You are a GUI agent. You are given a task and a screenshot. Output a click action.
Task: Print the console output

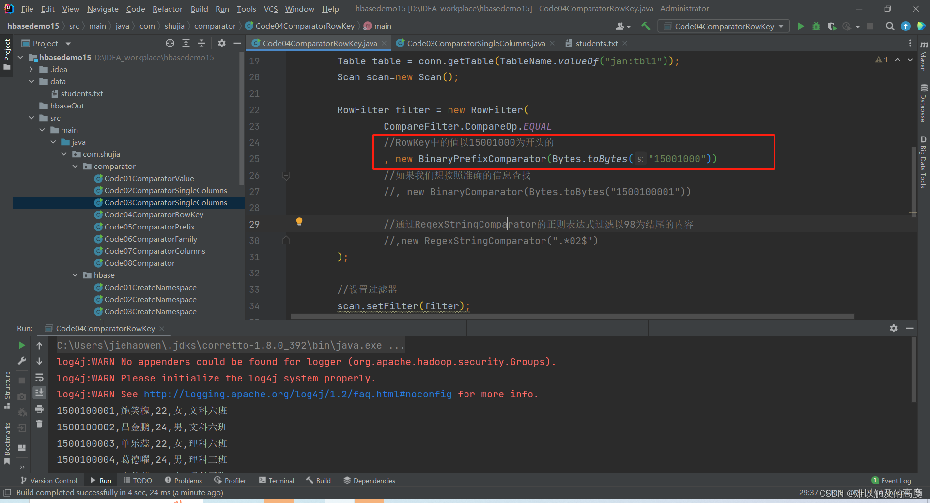pyautogui.click(x=39, y=410)
